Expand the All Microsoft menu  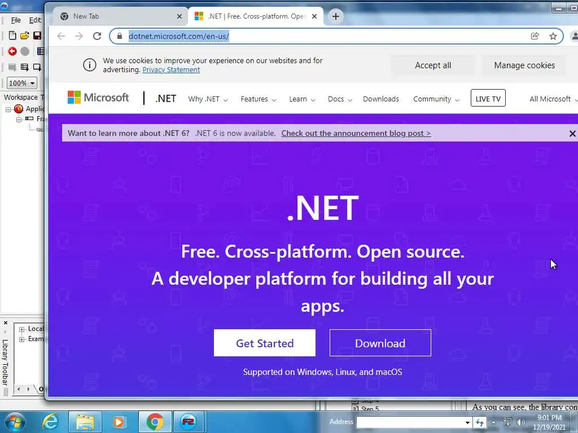pos(553,99)
